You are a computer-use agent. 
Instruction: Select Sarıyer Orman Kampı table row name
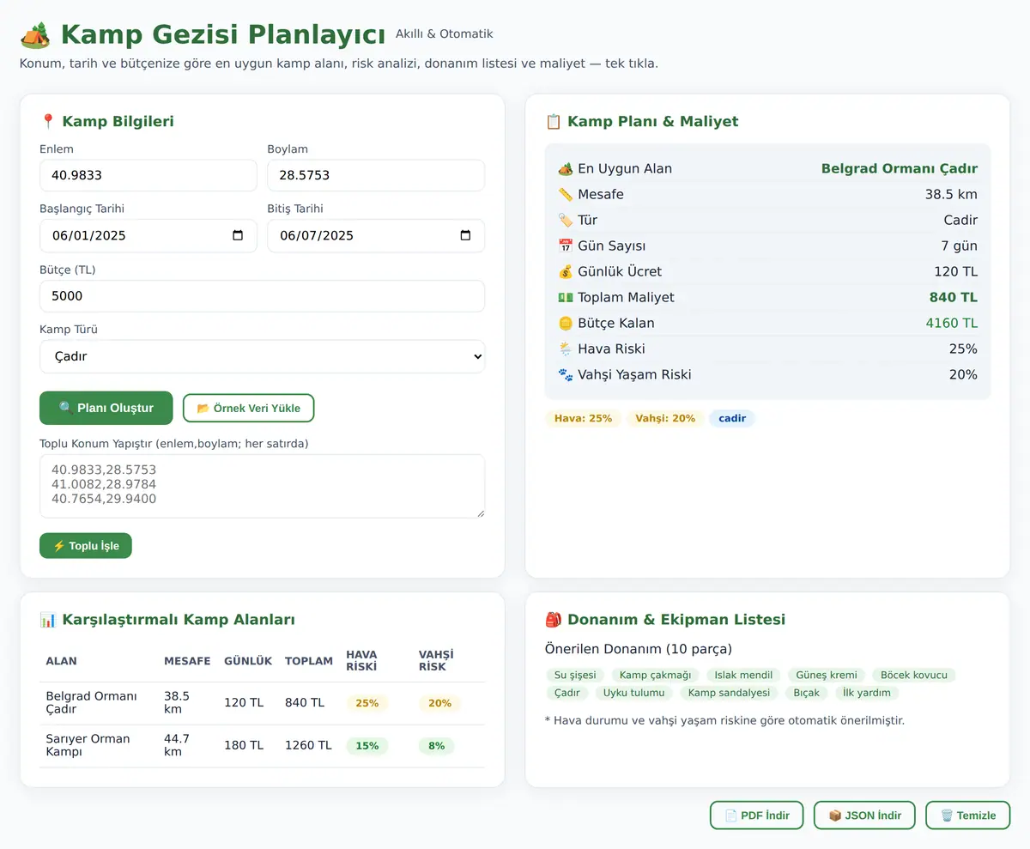[x=88, y=746]
